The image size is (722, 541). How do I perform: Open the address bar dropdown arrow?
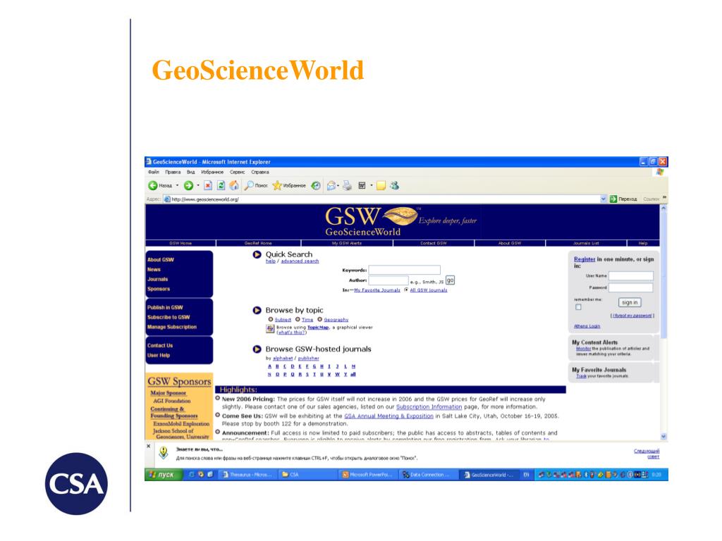click(x=604, y=199)
